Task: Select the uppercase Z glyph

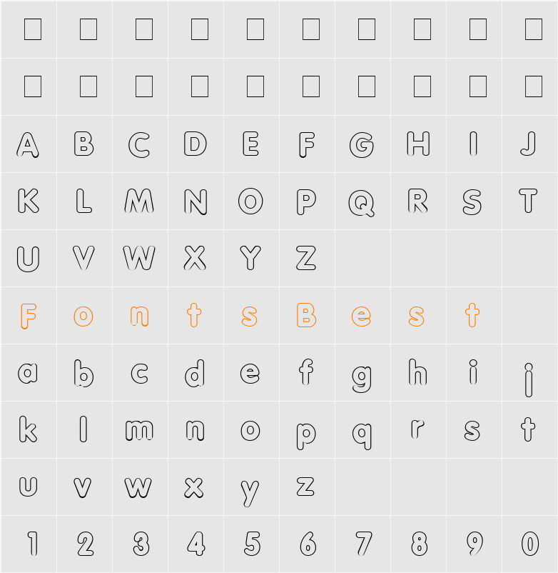Action: [306, 258]
